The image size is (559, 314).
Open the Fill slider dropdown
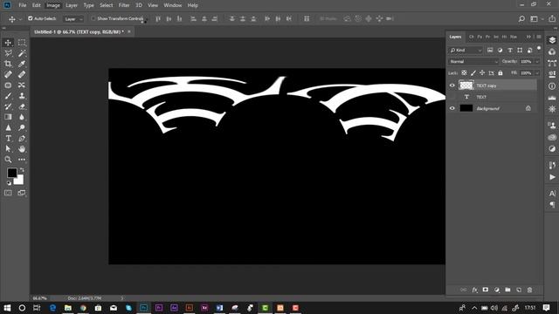[537, 73]
